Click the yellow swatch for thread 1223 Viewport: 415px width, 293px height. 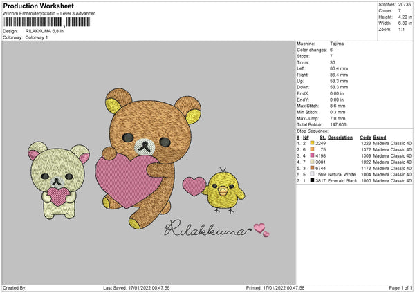(313, 143)
